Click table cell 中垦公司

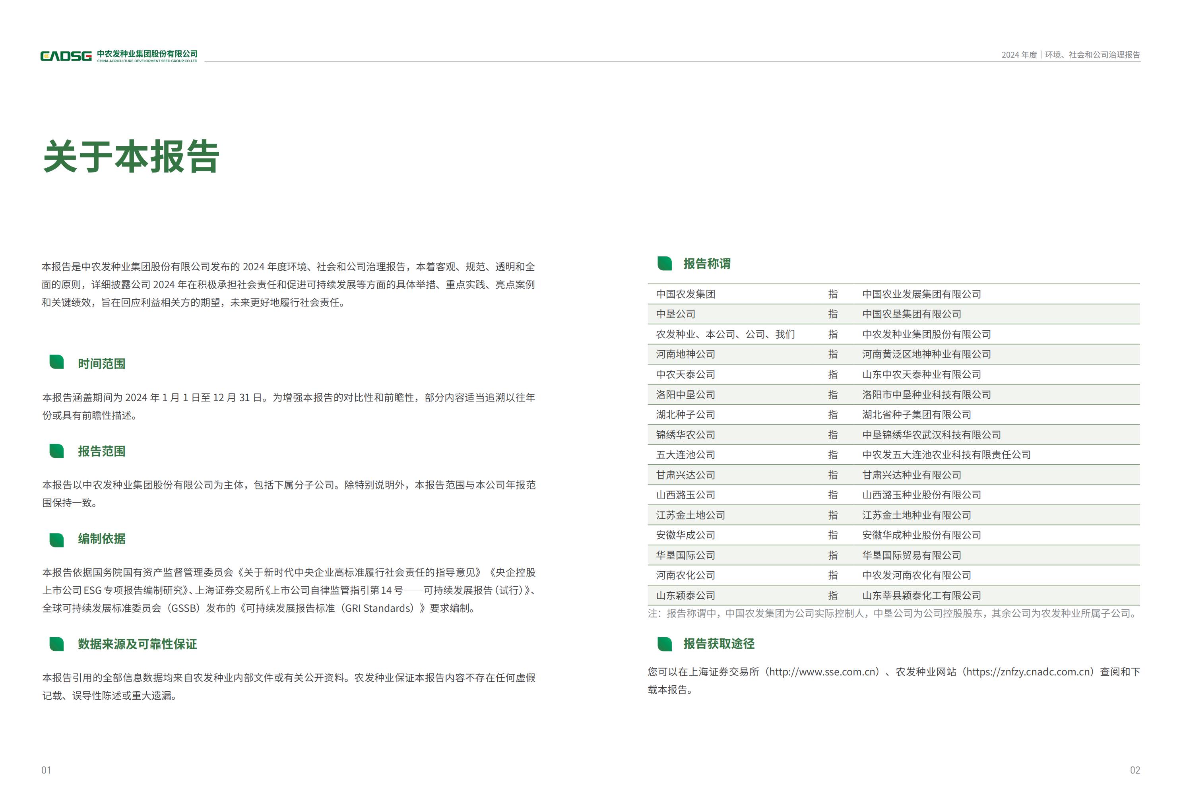coord(675,314)
